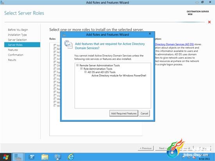This screenshot has width=215, height=161.
Task: Tick the last role checkbox in list
Action: coord(55,106)
